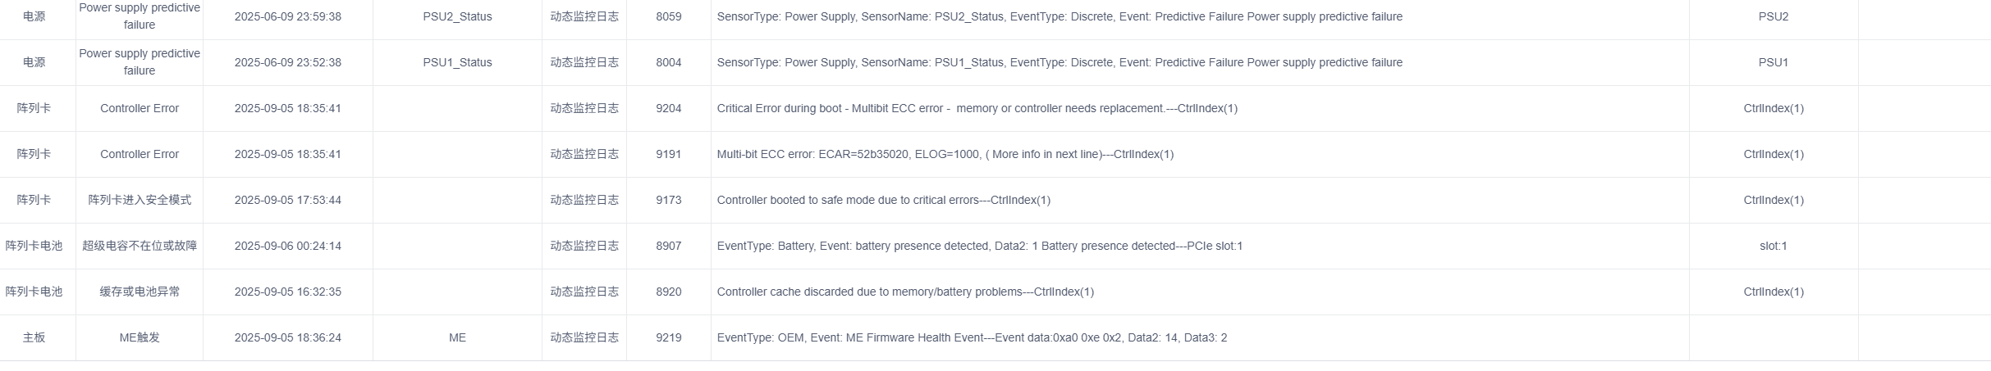Click the 主板 component type cell
1991x371 pixels.
click(34, 337)
